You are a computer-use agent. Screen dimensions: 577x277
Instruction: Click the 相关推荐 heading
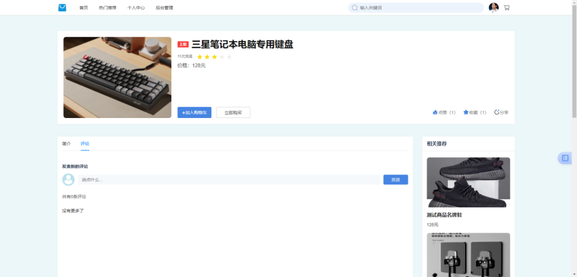click(437, 144)
